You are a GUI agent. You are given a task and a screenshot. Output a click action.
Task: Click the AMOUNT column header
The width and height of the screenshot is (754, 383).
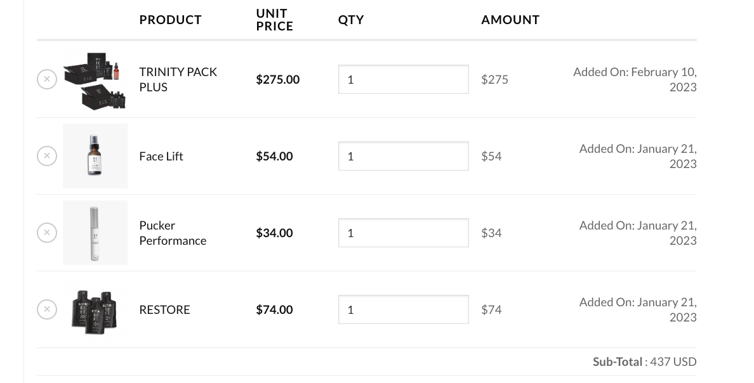[x=510, y=20]
